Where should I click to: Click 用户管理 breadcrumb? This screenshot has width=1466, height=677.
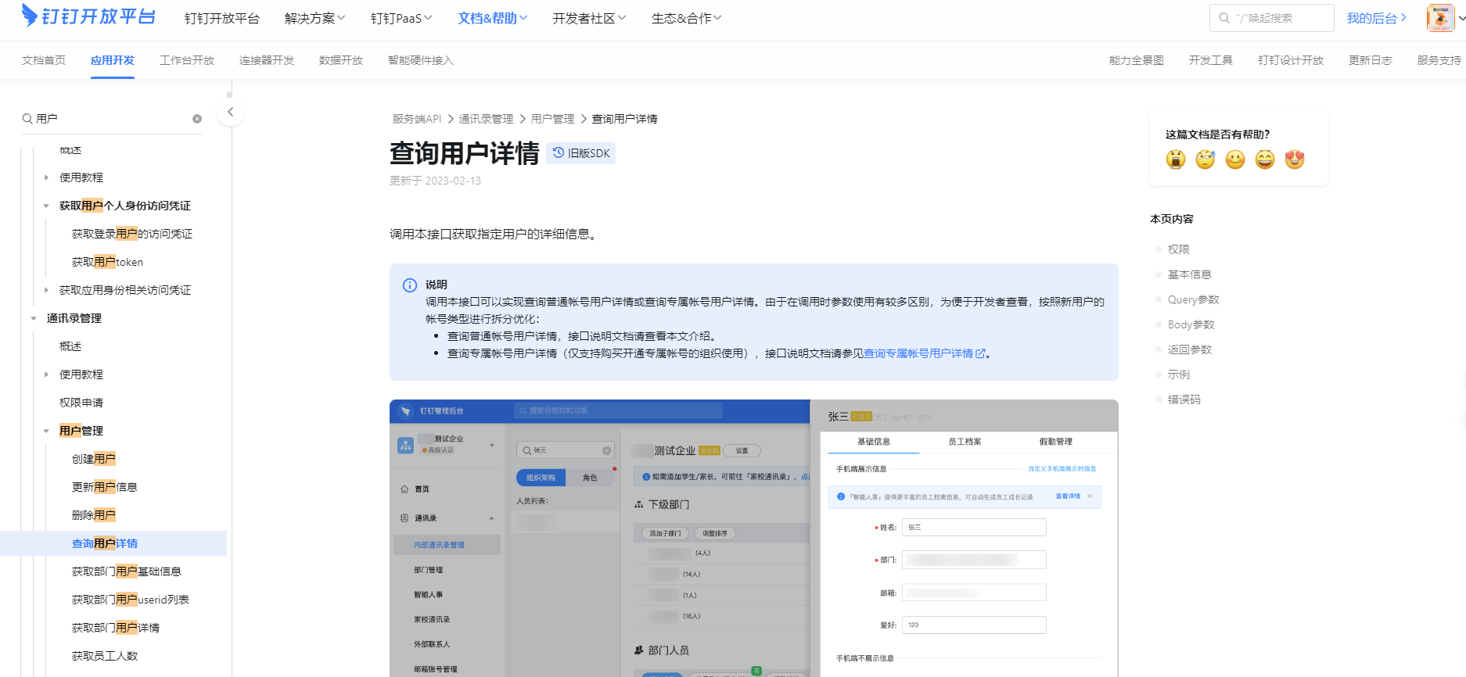[x=552, y=119]
